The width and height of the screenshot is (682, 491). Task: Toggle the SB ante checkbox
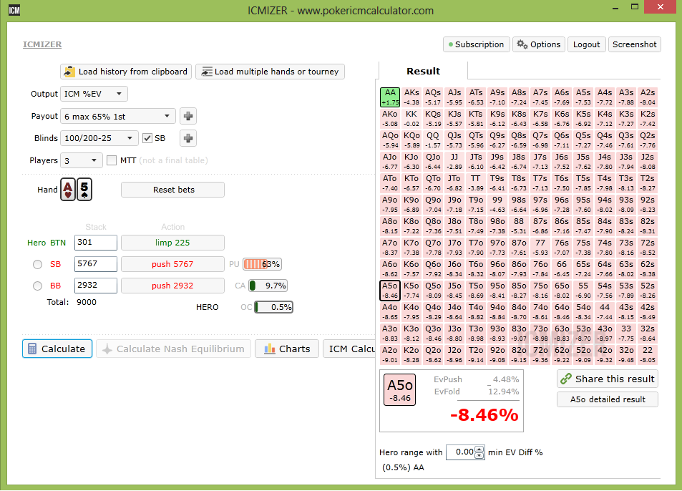pos(147,138)
